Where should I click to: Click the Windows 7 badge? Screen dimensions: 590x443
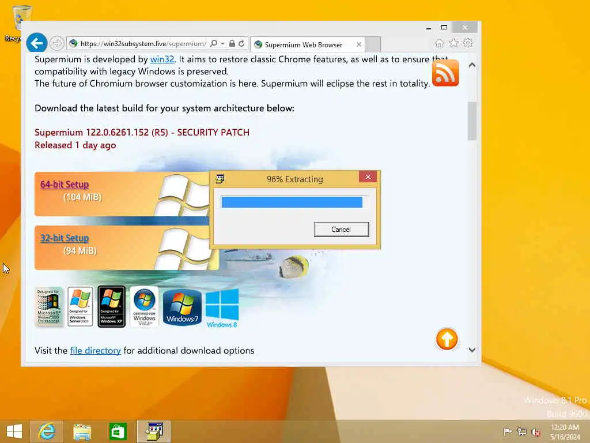pyautogui.click(x=183, y=307)
